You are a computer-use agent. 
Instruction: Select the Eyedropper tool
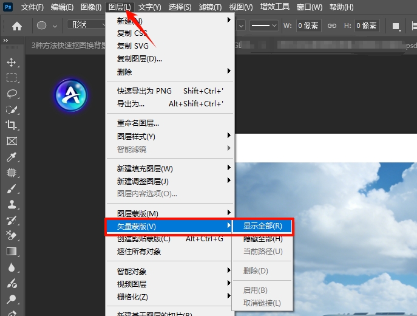tap(12, 157)
